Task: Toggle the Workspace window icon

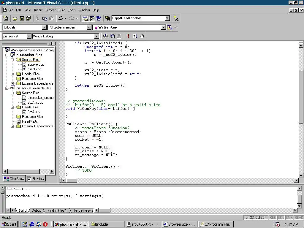Action: point(85,18)
